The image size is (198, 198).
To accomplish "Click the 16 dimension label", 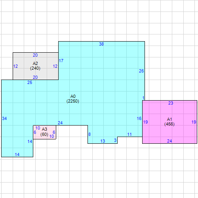I will pyautogui.click(x=139, y=118).
